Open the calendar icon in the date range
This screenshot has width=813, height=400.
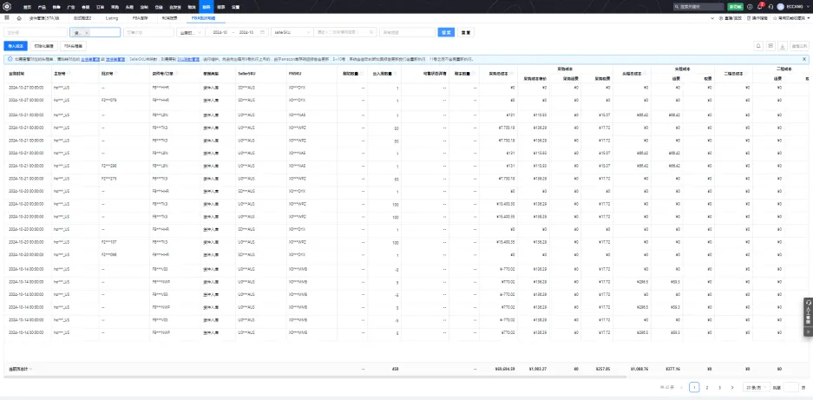(262, 32)
